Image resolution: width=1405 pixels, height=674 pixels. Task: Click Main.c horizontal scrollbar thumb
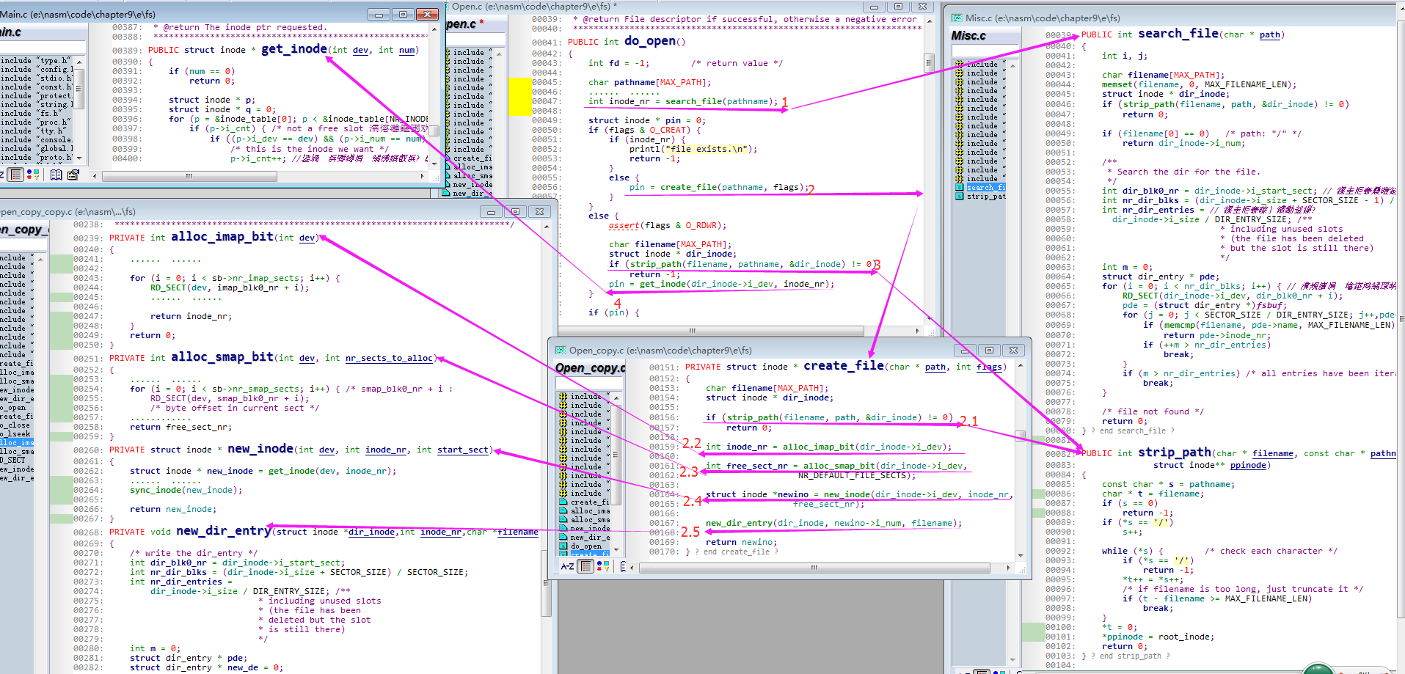[189, 176]
